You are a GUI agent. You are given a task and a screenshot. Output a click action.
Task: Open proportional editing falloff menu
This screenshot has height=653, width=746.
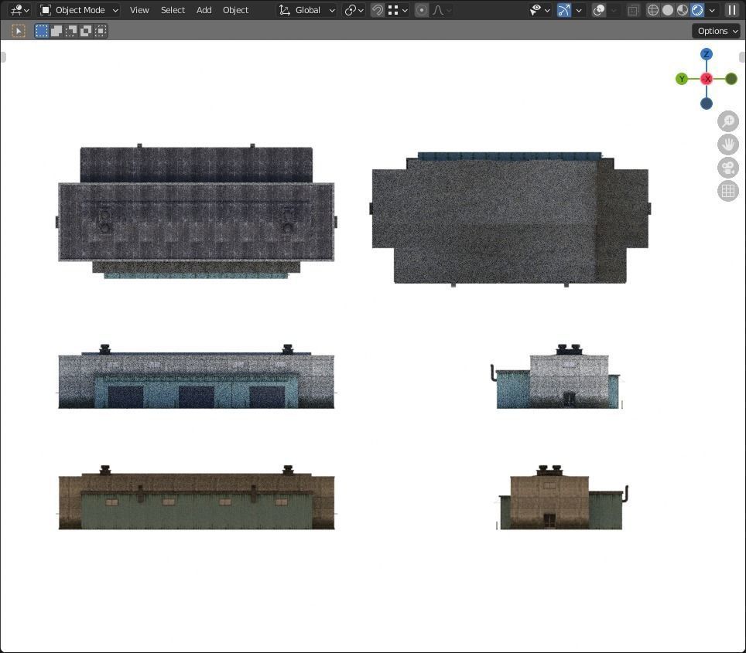tap(442, 10)
